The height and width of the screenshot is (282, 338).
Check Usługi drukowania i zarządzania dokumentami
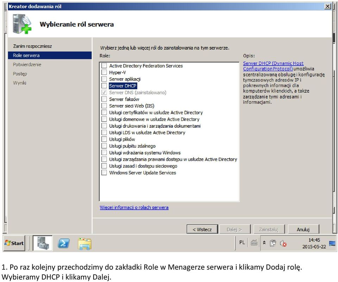point(104,126)
